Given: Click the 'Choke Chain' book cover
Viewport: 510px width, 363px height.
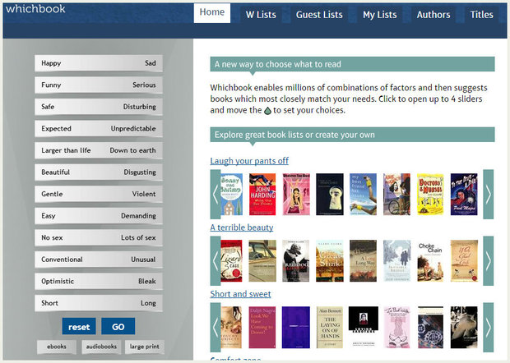Looking at the screenshot, I should tap(430, 261).
